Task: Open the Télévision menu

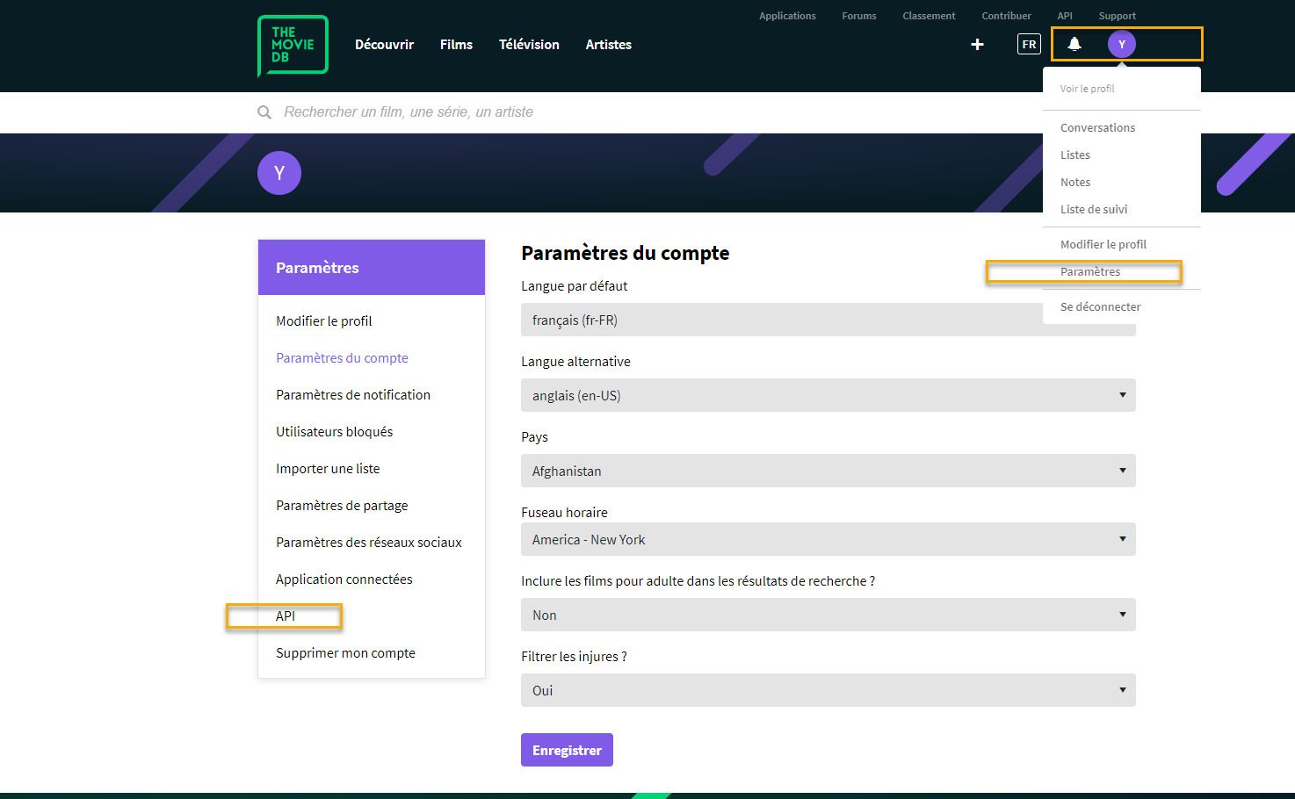Action: point(529,44)
